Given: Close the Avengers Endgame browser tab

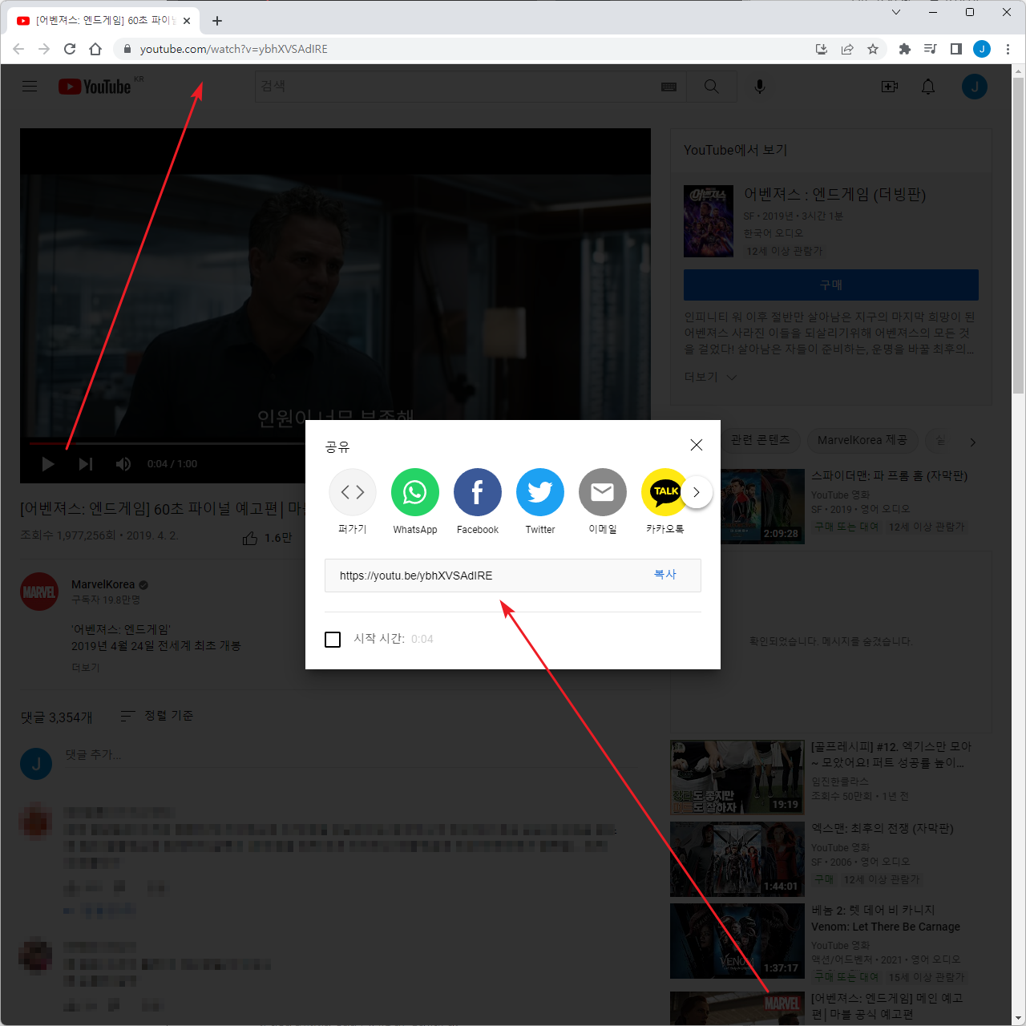Looking at the screenshot, I should [188, 21].
